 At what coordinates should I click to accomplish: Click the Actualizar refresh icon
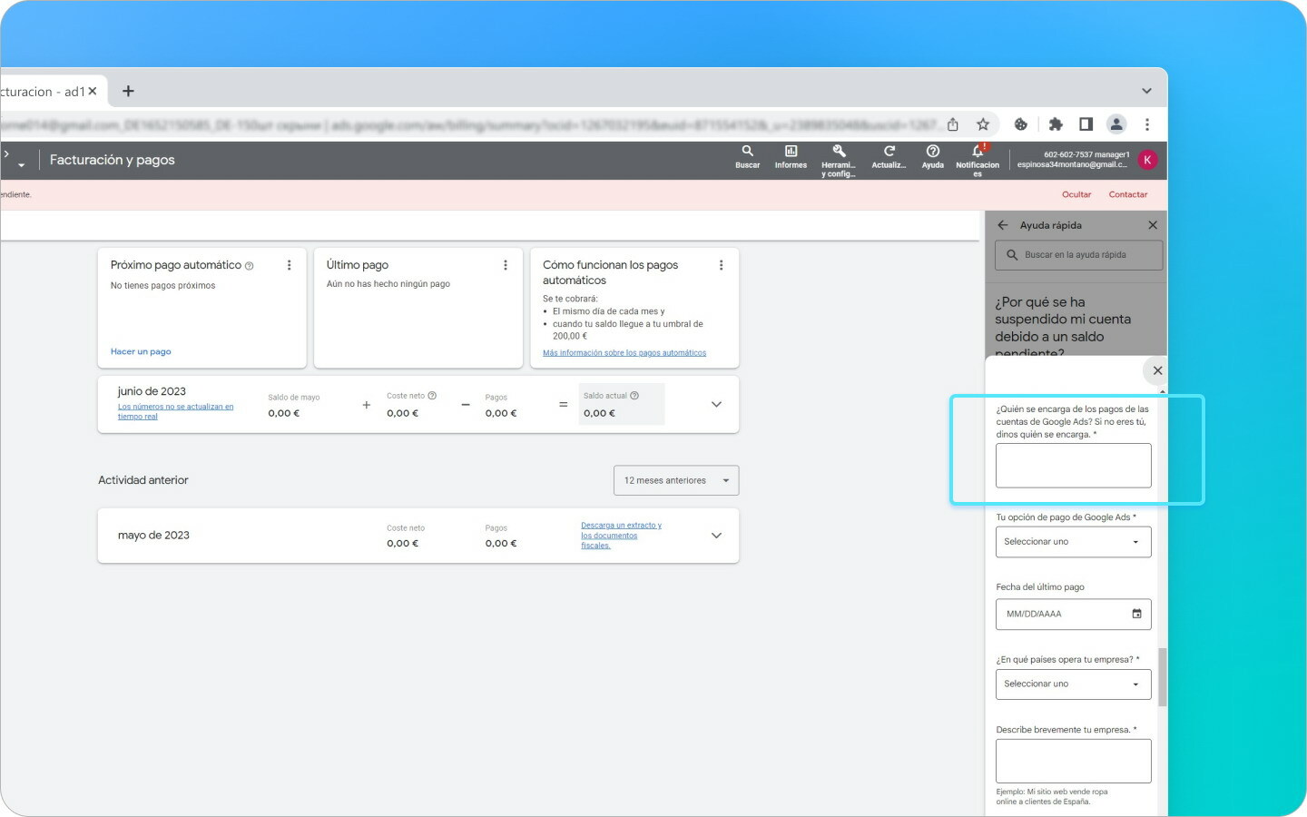(x=889, y=156)
